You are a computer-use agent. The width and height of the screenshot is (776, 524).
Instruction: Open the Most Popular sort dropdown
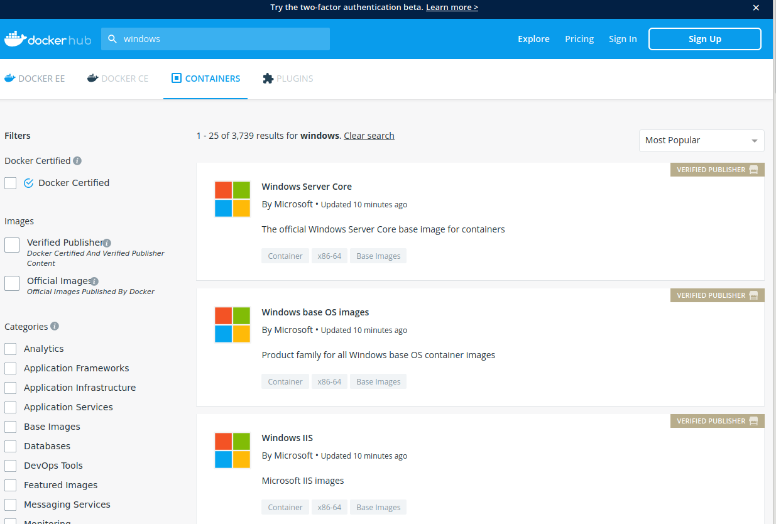point(701,141)
